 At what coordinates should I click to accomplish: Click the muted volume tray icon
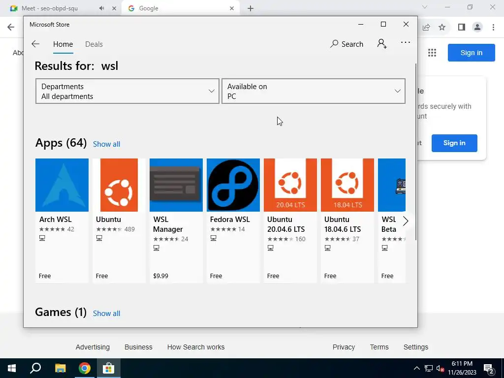click(x=441, y=368)
